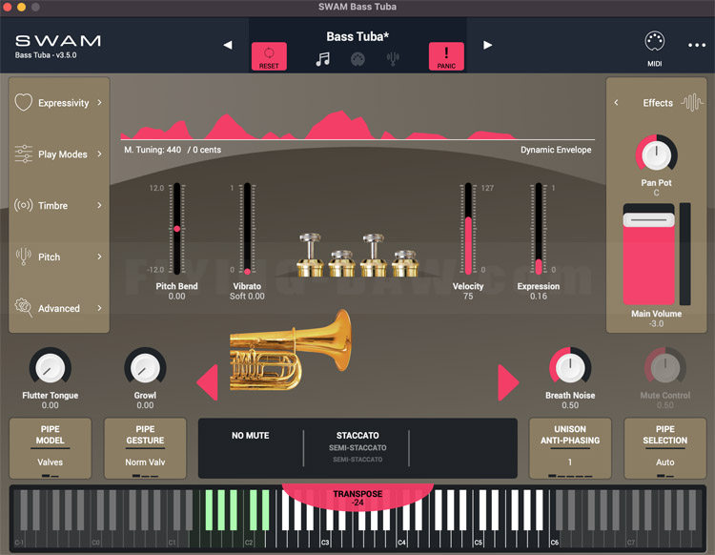
Task: Open the Advanced section
Action: (59, 308)
